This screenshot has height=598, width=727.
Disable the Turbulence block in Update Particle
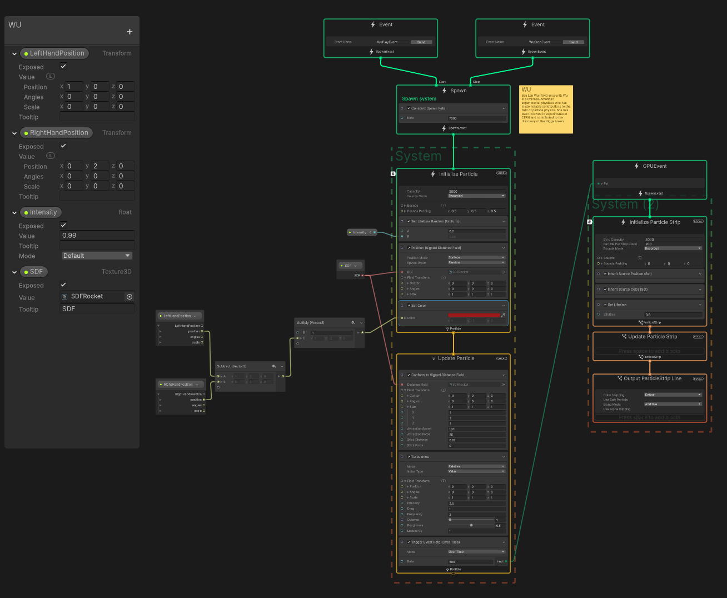(409, 457)
